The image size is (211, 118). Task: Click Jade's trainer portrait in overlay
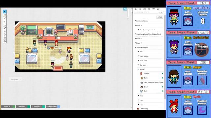tap(174, 17)
